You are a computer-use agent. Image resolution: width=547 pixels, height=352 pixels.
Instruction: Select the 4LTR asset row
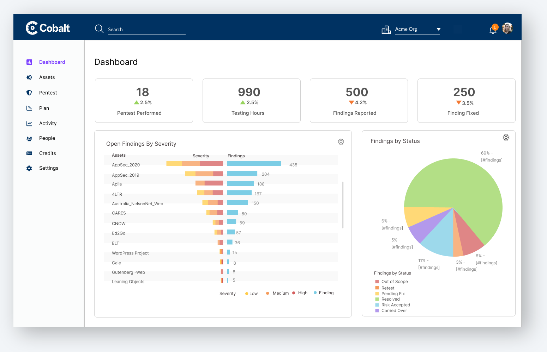click(x=221, y=194)
